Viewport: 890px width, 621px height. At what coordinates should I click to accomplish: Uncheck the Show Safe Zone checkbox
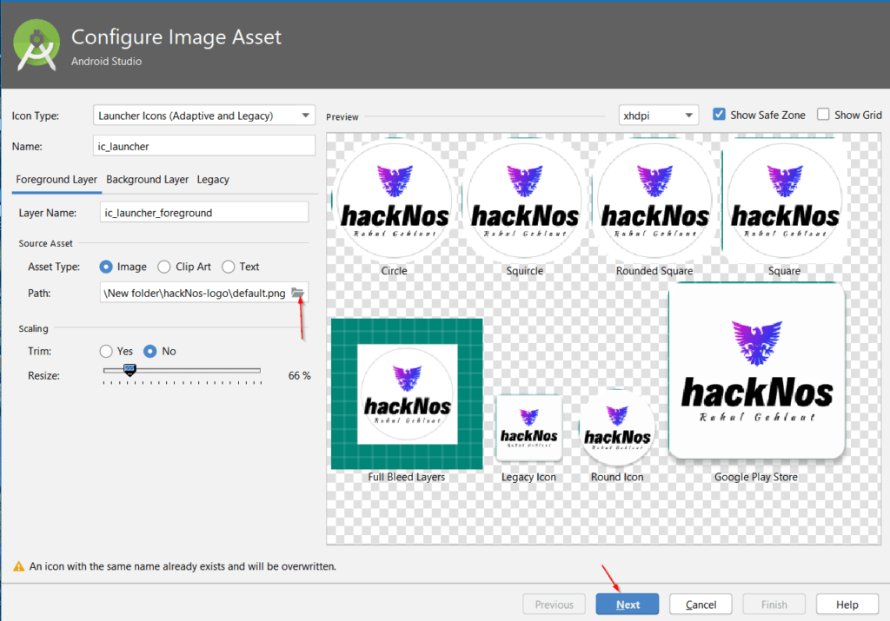point(719,115)
